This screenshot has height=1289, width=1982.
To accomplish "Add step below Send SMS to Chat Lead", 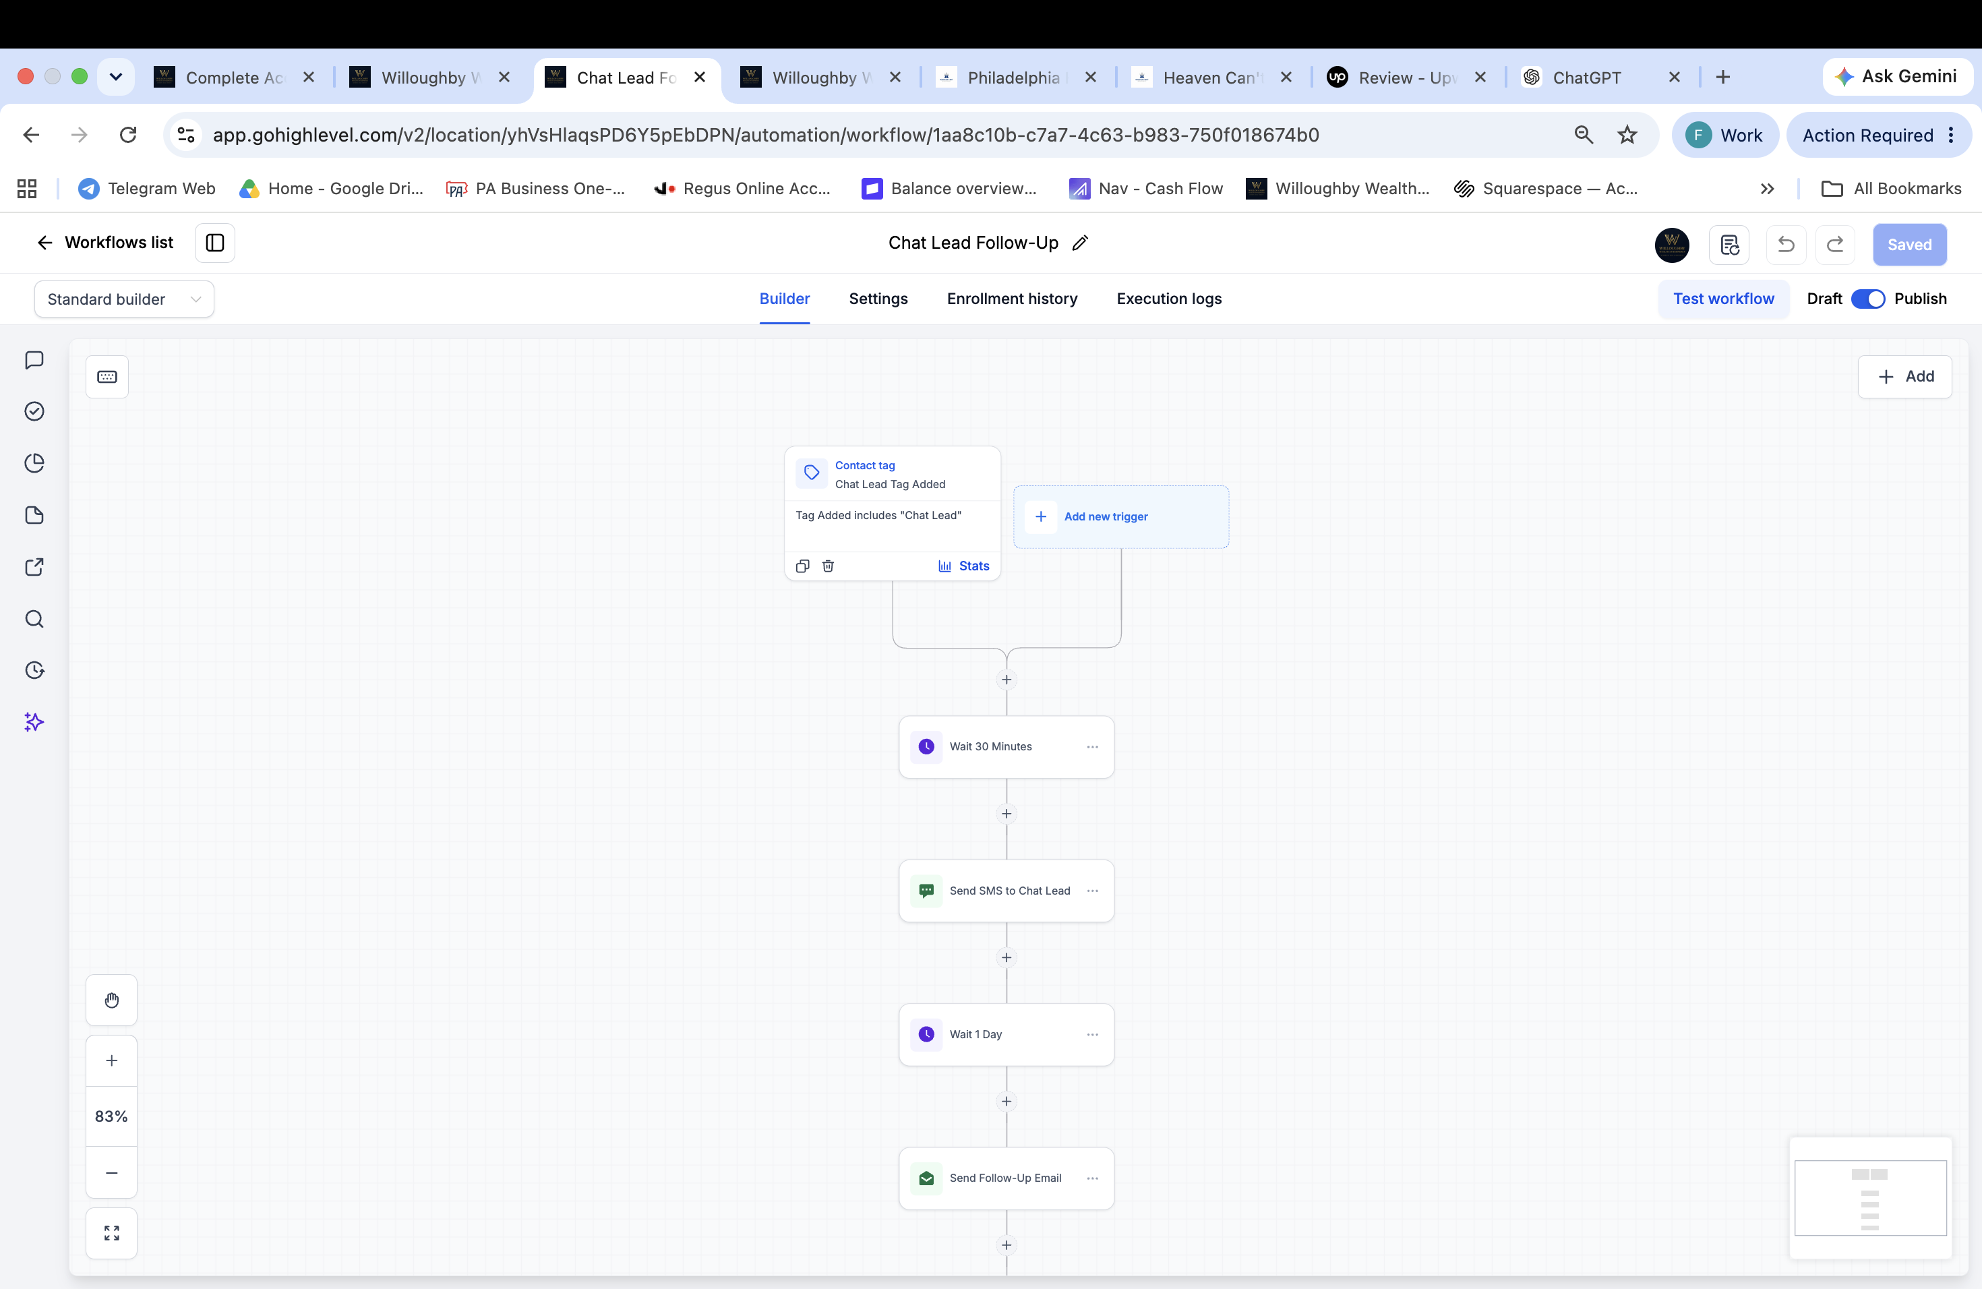I will tap(1007, 957).
